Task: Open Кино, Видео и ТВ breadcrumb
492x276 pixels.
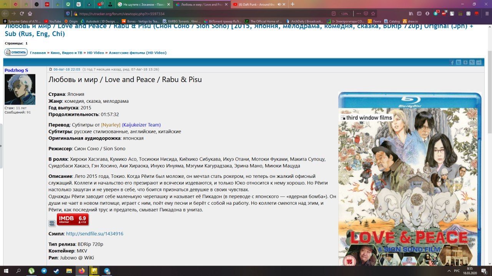Action: [66, 53]
